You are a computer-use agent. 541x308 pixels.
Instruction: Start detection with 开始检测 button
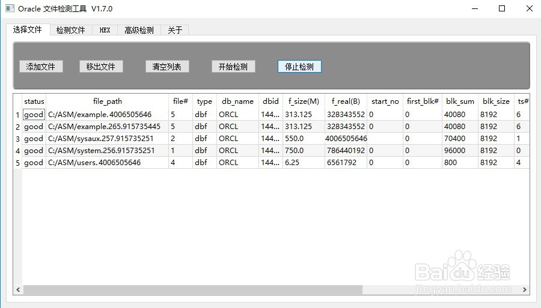coord(233,67)
